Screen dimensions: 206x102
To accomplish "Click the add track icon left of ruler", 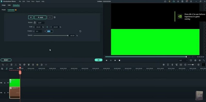I will click(2, 69).
